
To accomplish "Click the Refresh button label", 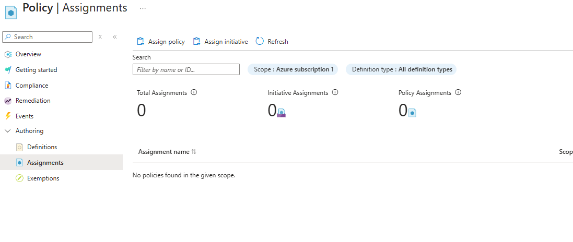I will [x=278, y=42].
